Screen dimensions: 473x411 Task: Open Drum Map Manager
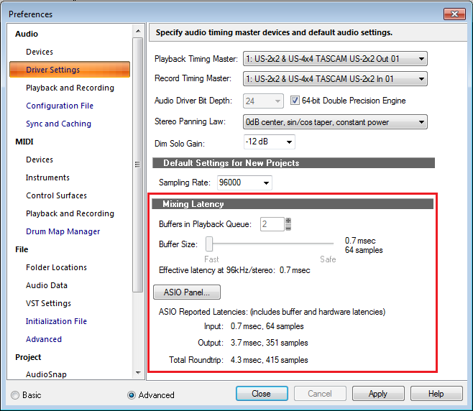point(63,231)
